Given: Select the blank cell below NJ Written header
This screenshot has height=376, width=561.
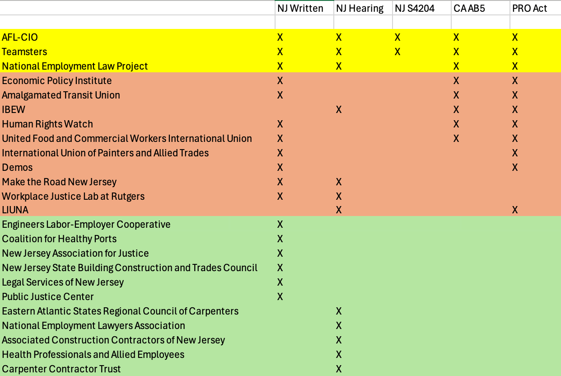Looking at the screenshot, I should coord(304,22).
